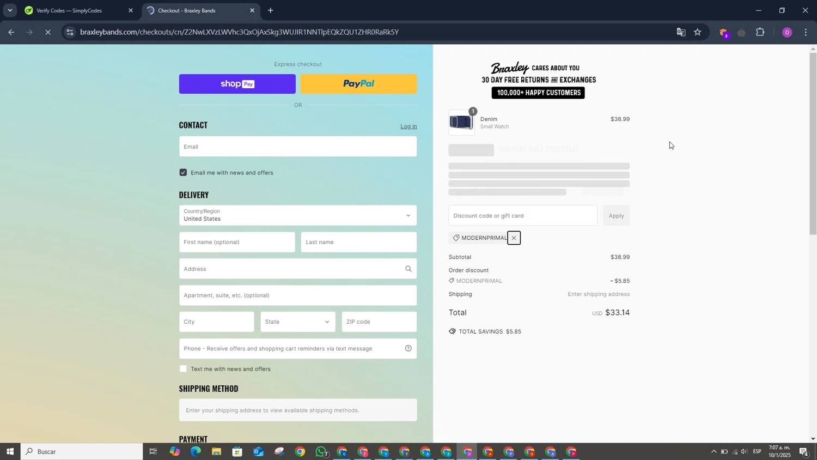Screen dimensions: 817x460
Task: Click the Total amount $33.14
Action: [618, 313]
